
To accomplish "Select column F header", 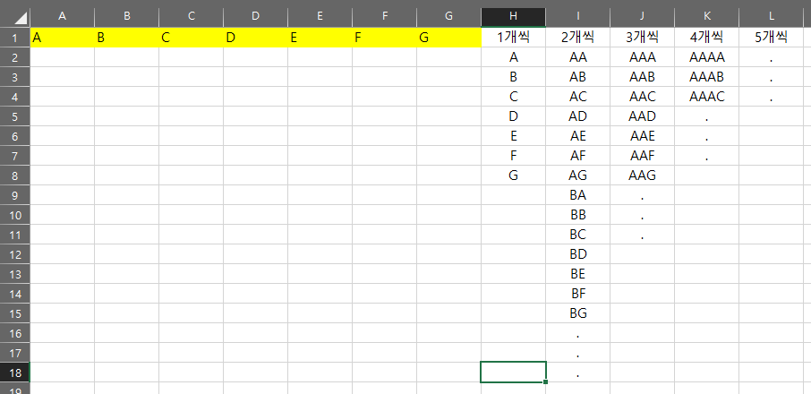I will coord(384,18).
